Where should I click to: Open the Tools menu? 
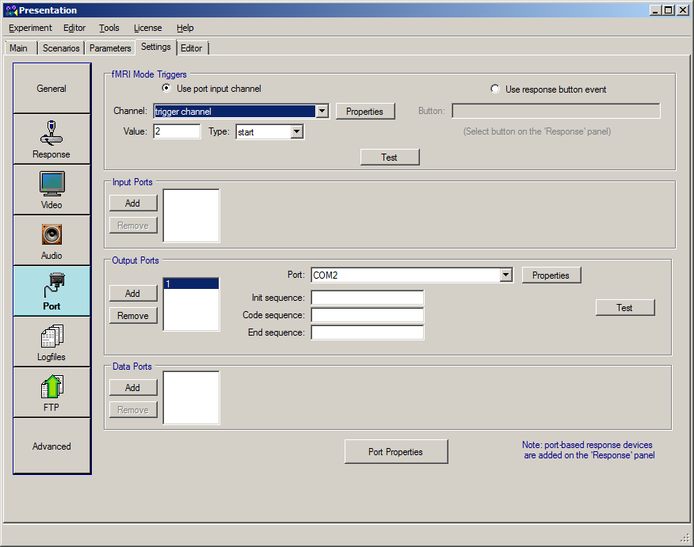[x=109, y=28]
